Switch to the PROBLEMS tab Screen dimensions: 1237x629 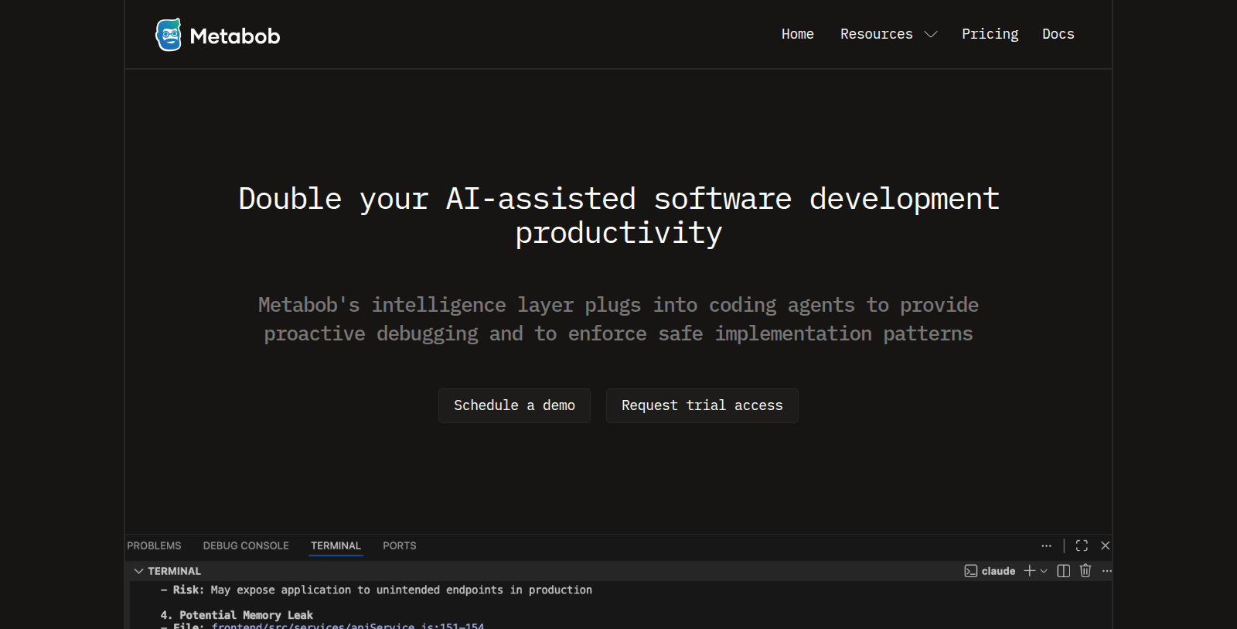pos(154,545)
